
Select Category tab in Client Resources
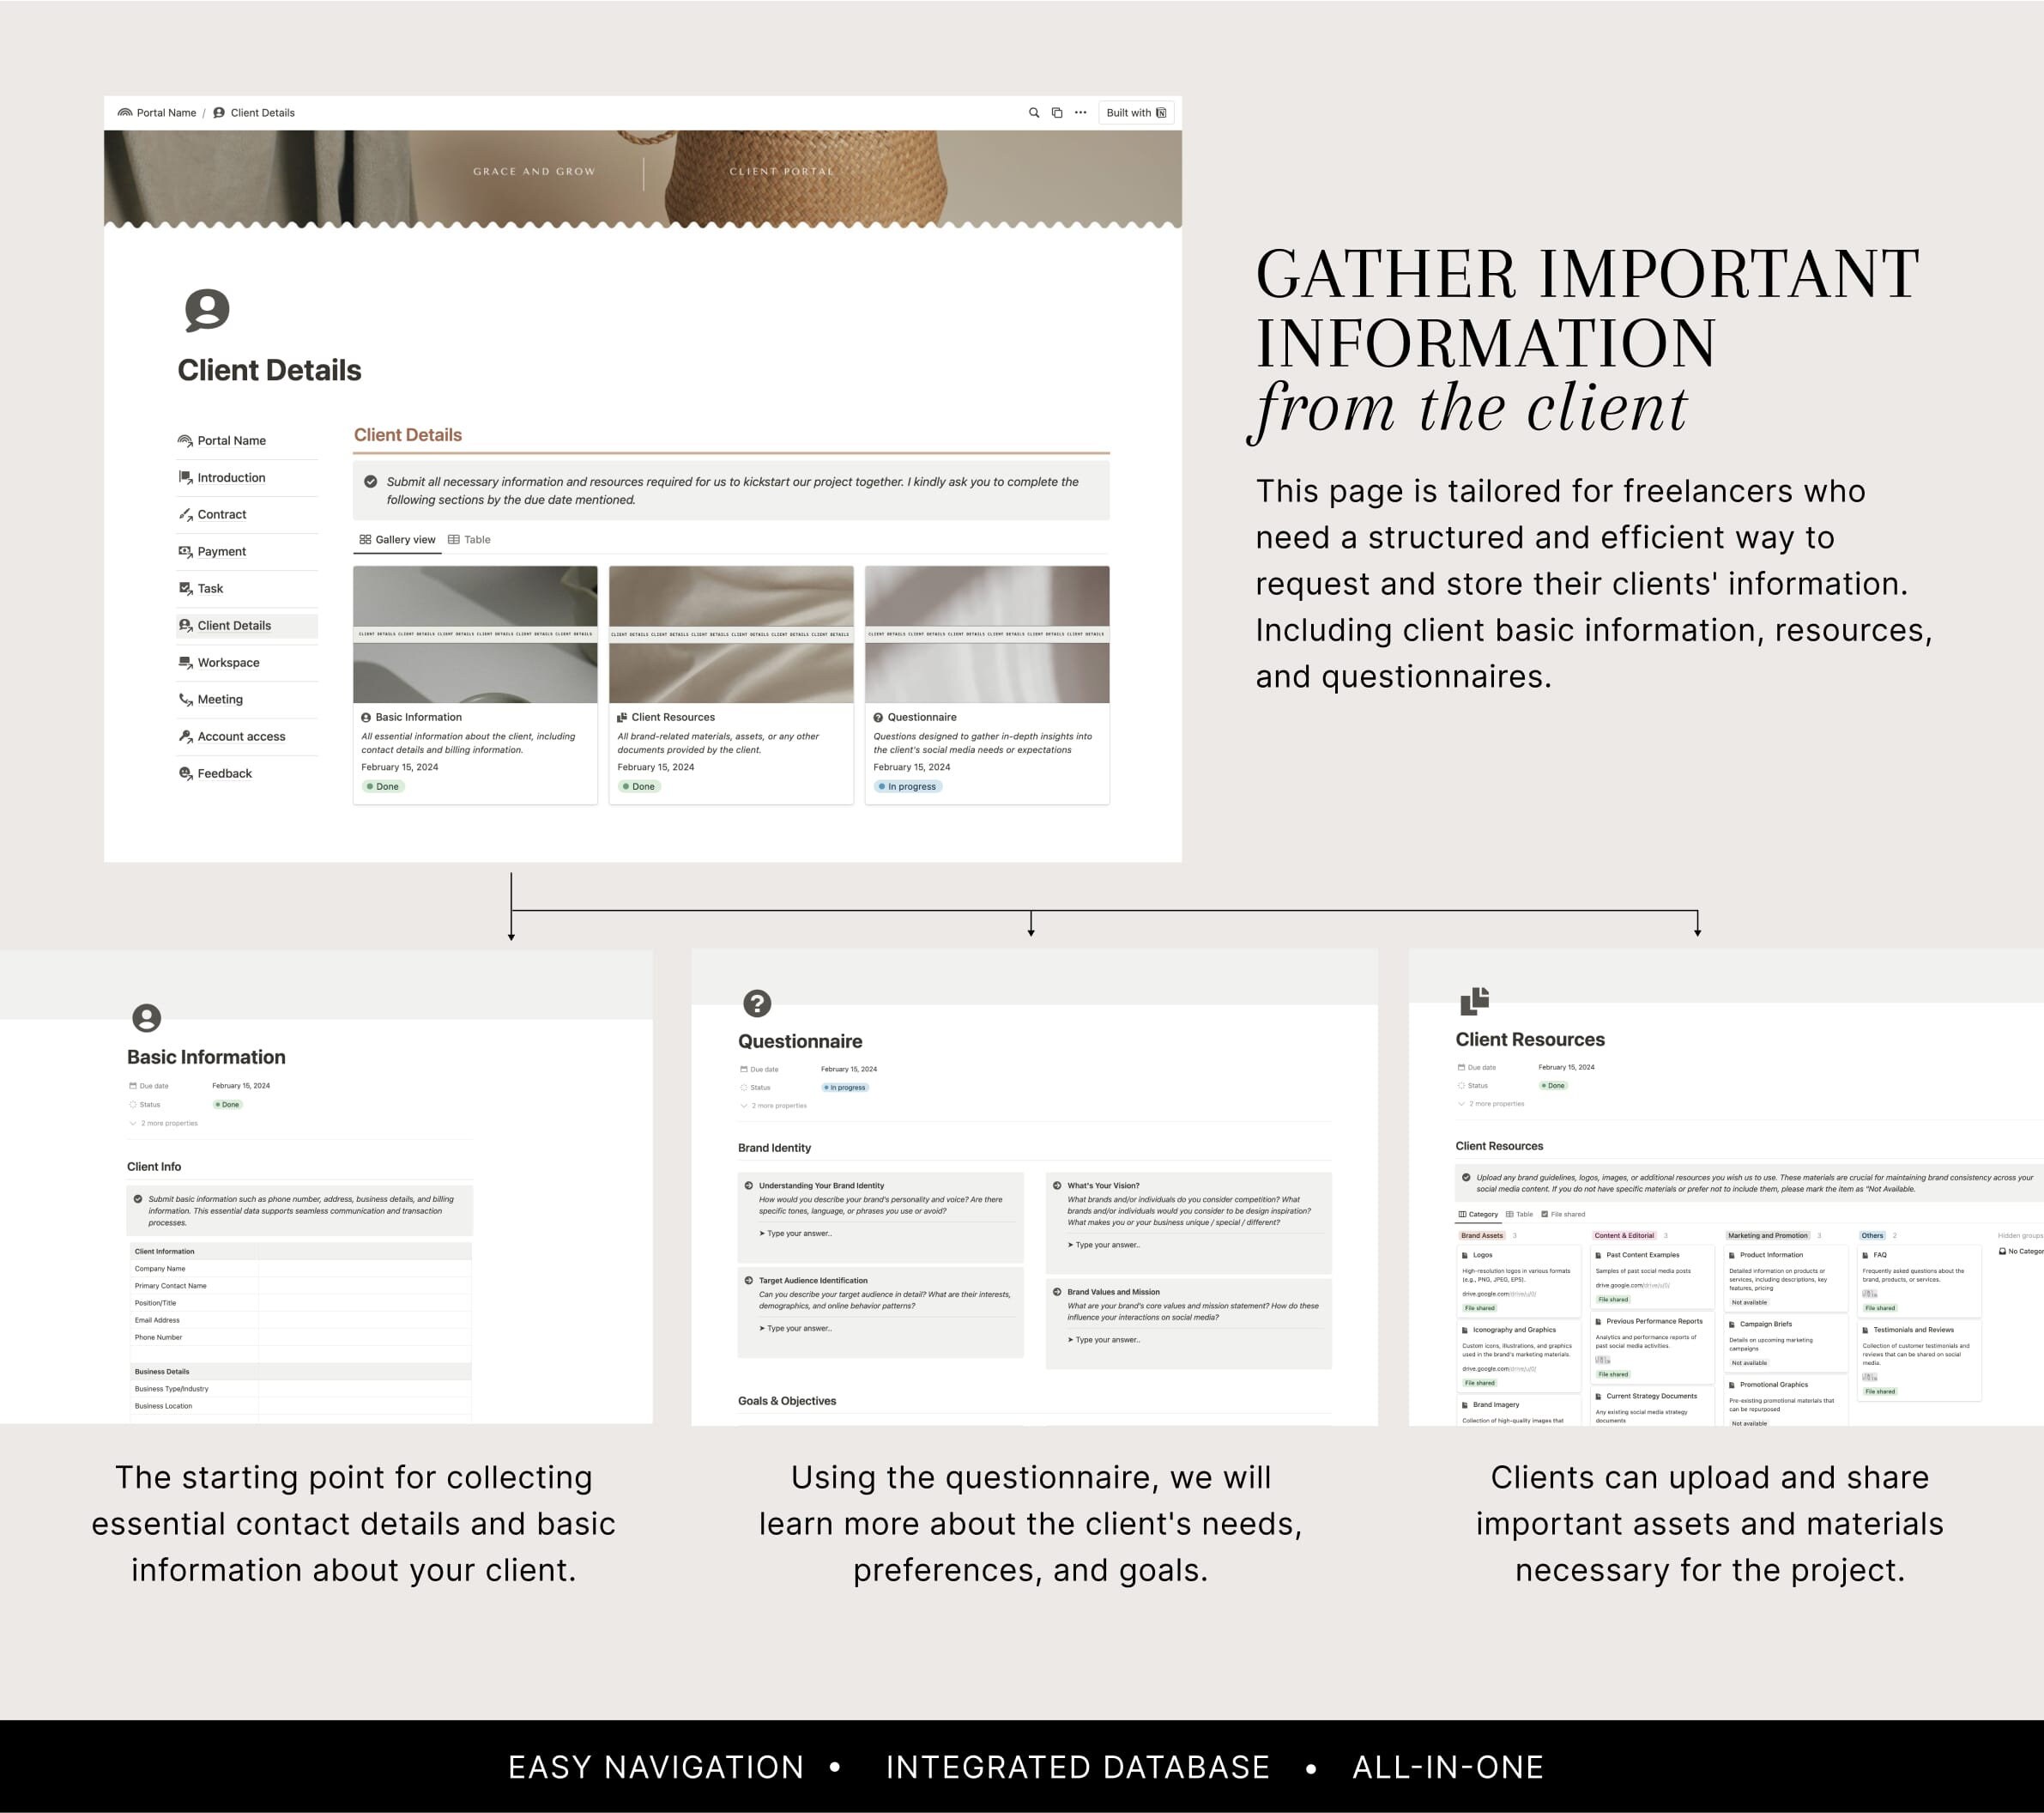(1478, 1215)
